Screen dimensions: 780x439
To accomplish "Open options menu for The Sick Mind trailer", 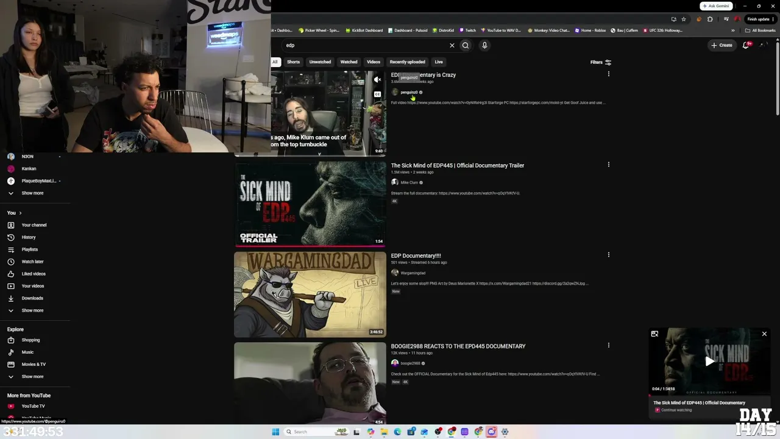I will [x=608, y=165].
